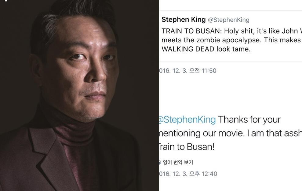Image resolution: width=302 pixels, height=191 pixels.
Task: Click the 'Train to Busan!' reply line
Action: [x=187, y=147]
